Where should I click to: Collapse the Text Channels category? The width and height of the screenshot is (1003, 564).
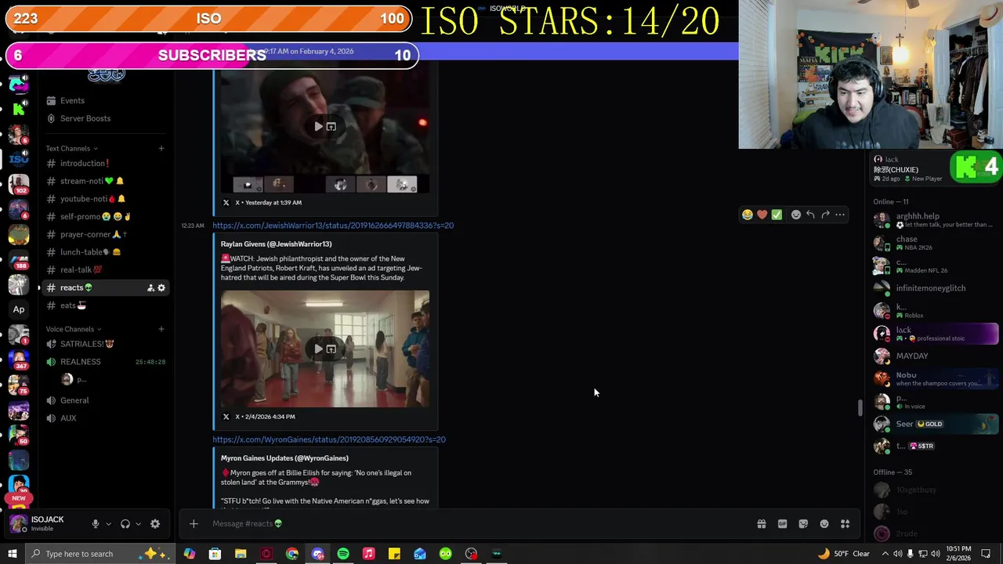click(x=71, y=148)
